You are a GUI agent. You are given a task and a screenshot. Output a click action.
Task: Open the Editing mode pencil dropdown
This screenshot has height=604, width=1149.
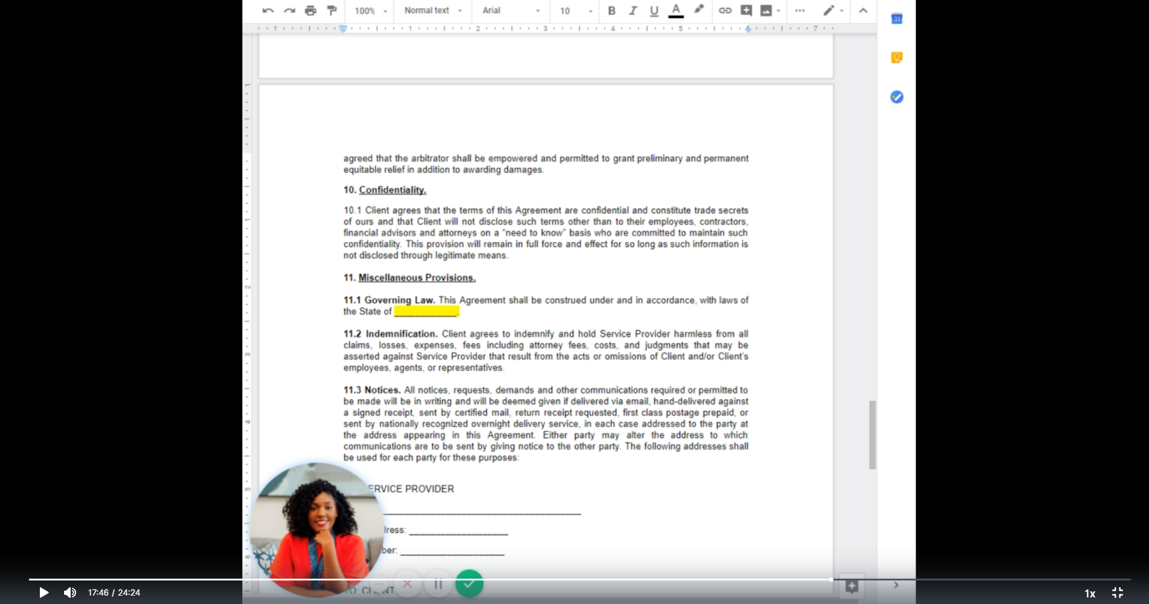[833, 10]
